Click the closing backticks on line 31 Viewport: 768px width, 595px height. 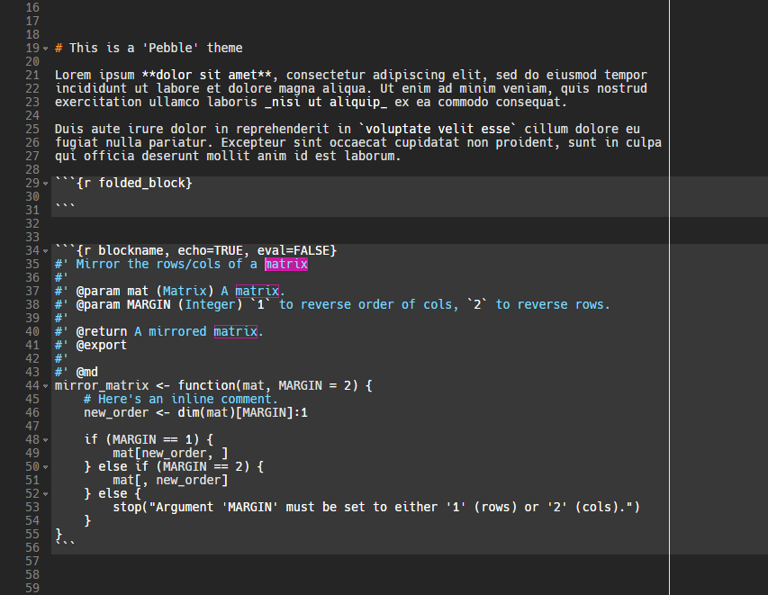coord(65,207)
